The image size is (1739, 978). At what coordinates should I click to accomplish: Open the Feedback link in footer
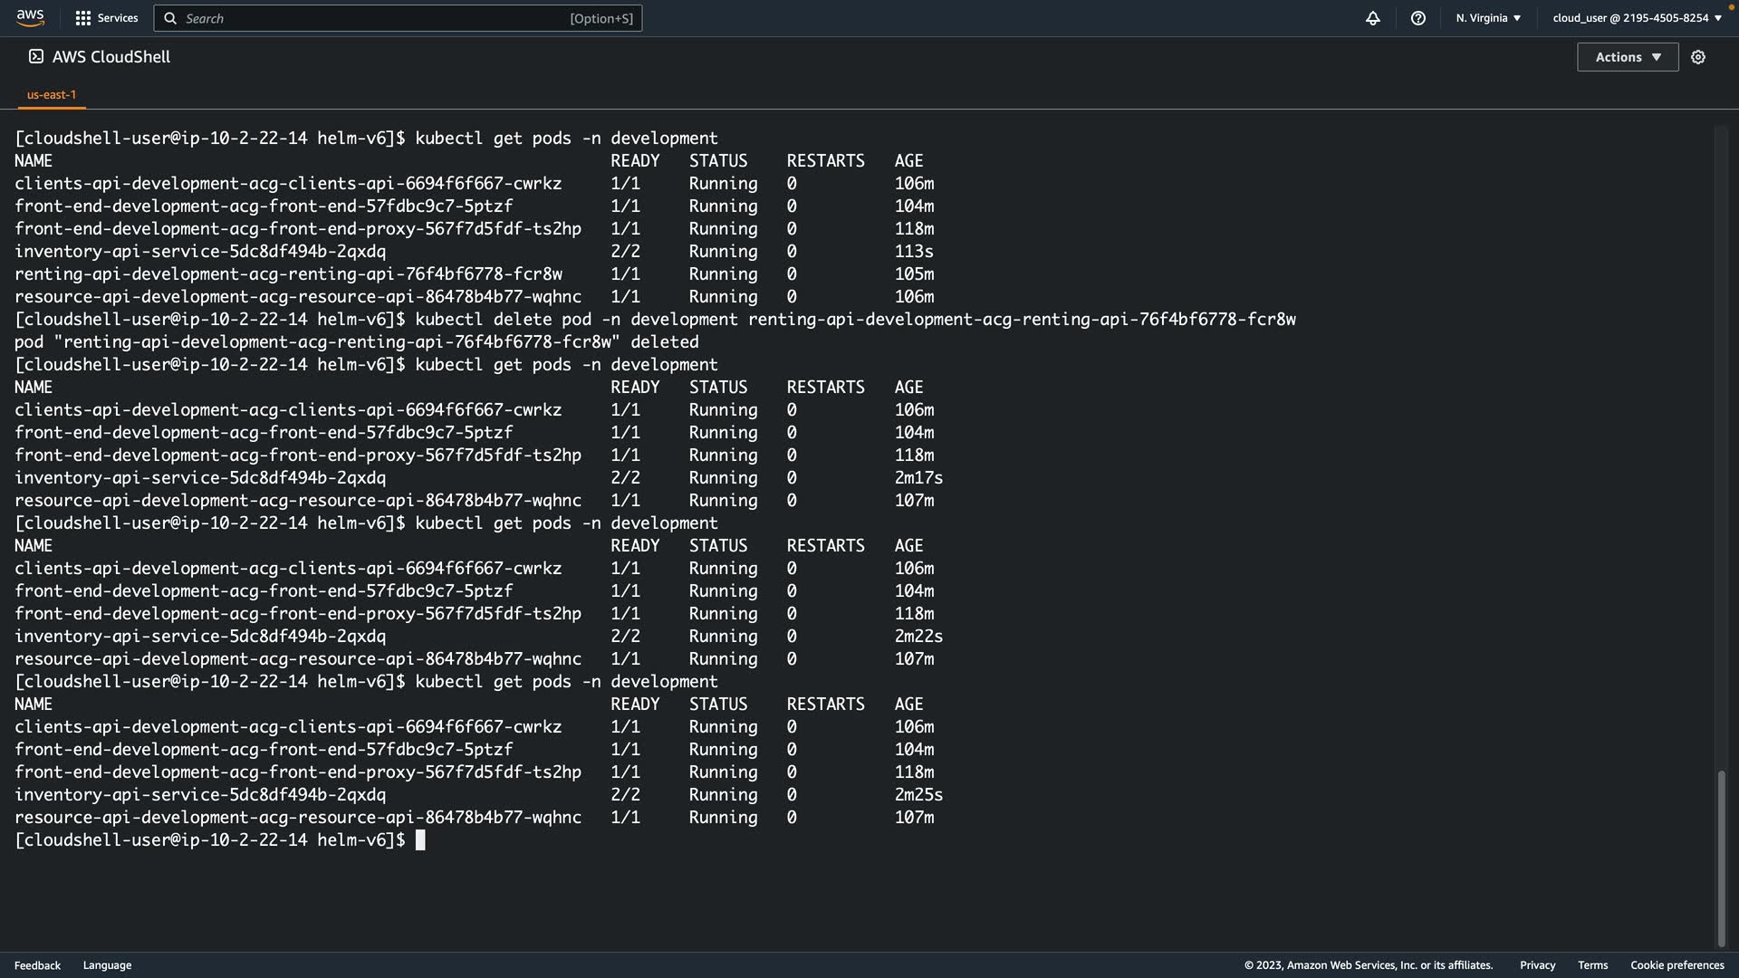click(x=37, y=965)
